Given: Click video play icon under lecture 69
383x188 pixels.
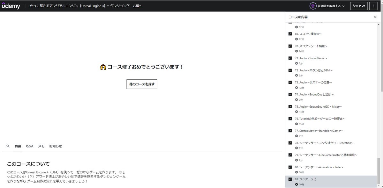Looking at the screenshot, I should point(297,39).
